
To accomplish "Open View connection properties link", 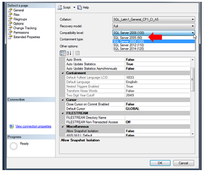I will (33, 127).
